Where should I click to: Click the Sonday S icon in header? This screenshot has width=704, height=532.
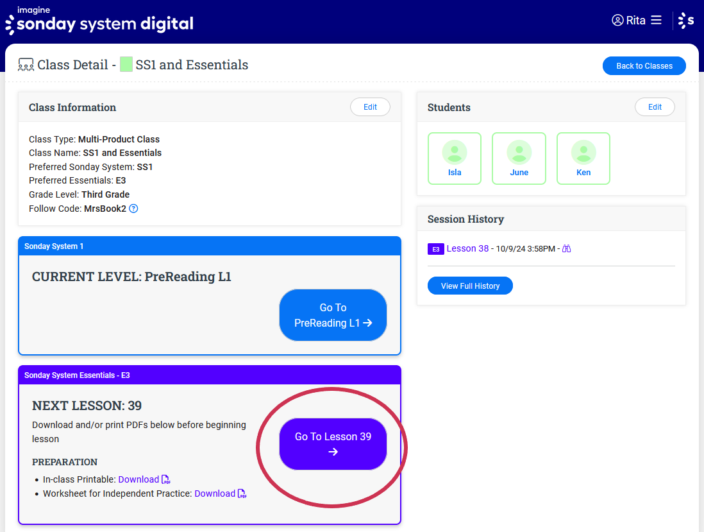tap(686, 21)
